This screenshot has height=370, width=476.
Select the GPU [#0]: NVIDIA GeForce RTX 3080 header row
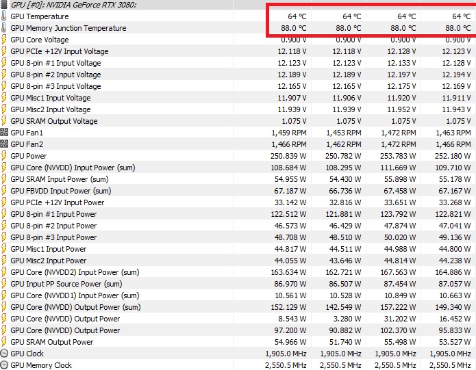coord(238,5)
